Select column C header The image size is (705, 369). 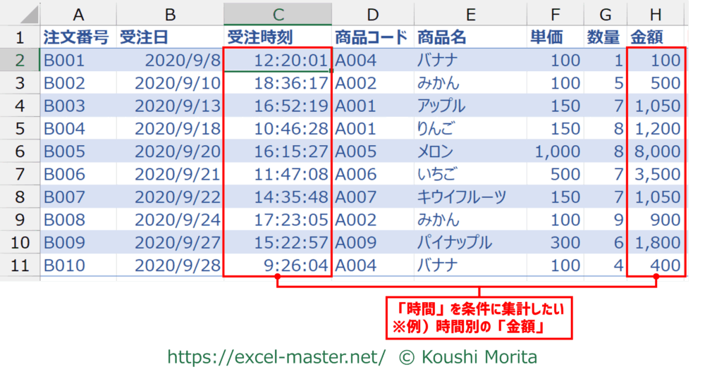(278, 13)
